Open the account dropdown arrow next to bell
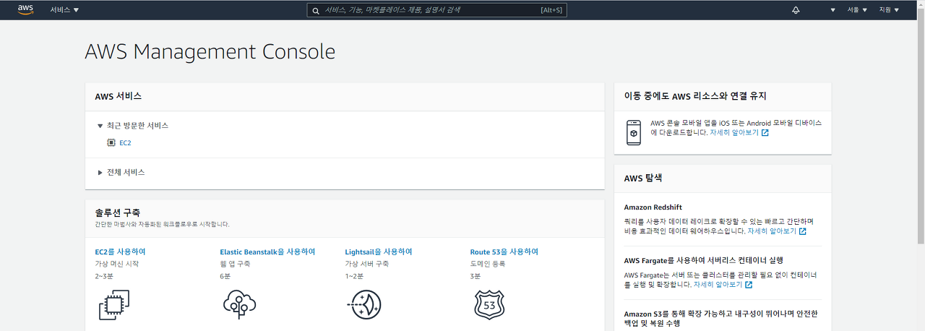The image size is (925, 331). (x=832, y=10)
